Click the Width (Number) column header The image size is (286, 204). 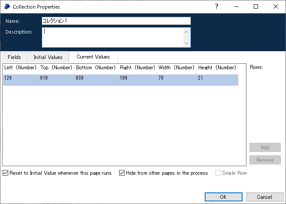[177, 69]
